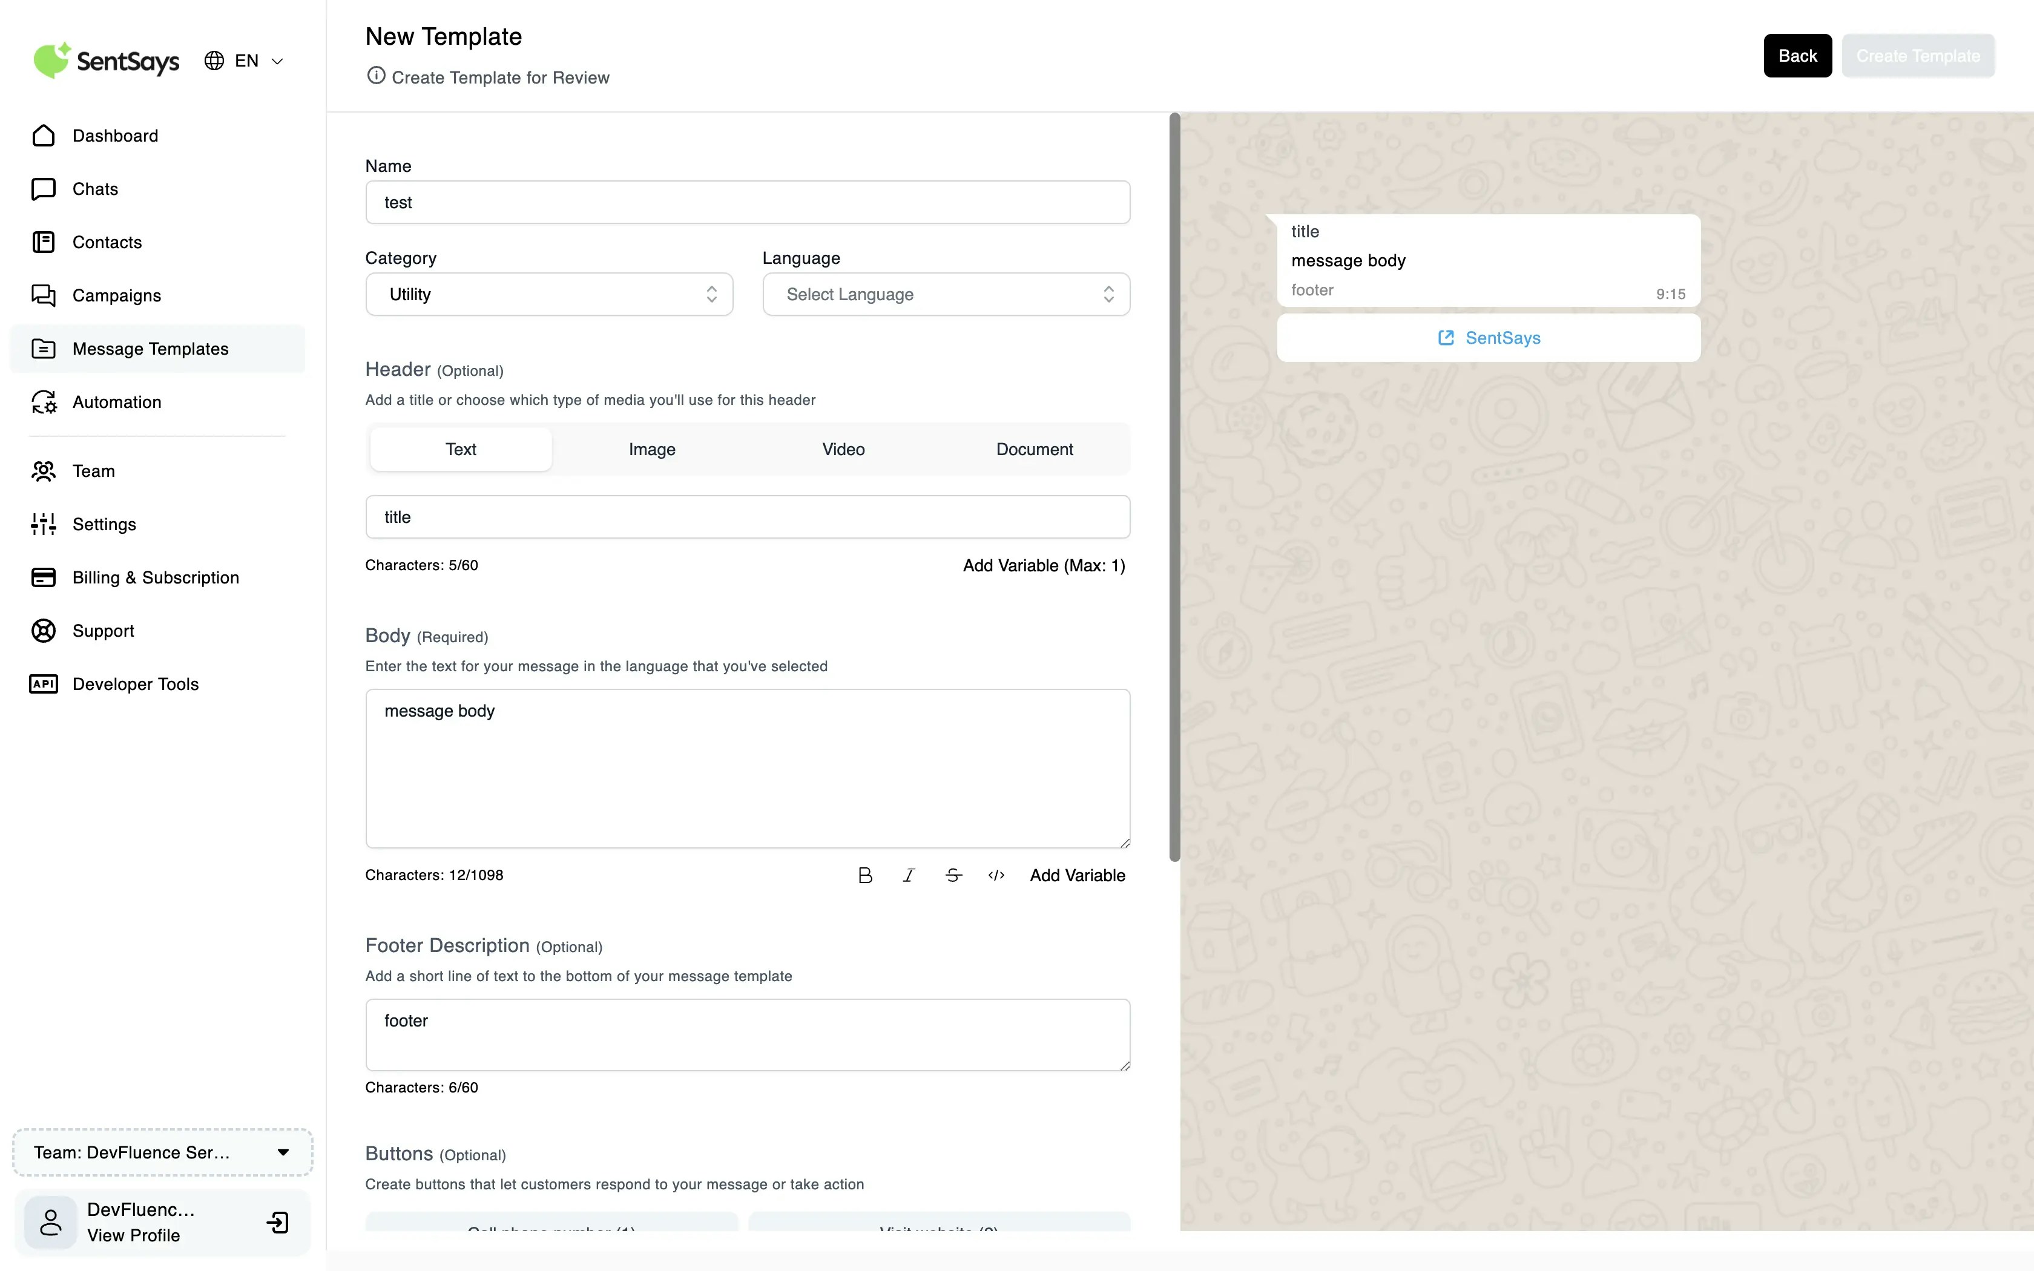The width and height of the screenshot is (2034, 1271).
Task: Open Automation from sidebar
Action: coord(116,402)
